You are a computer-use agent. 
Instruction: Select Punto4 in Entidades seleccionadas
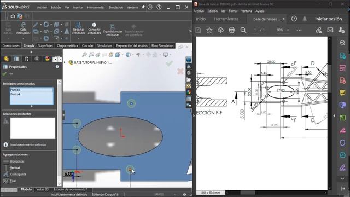32,94
